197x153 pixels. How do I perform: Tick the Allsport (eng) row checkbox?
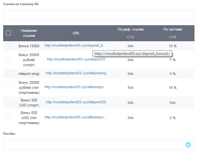click(8, 73)
